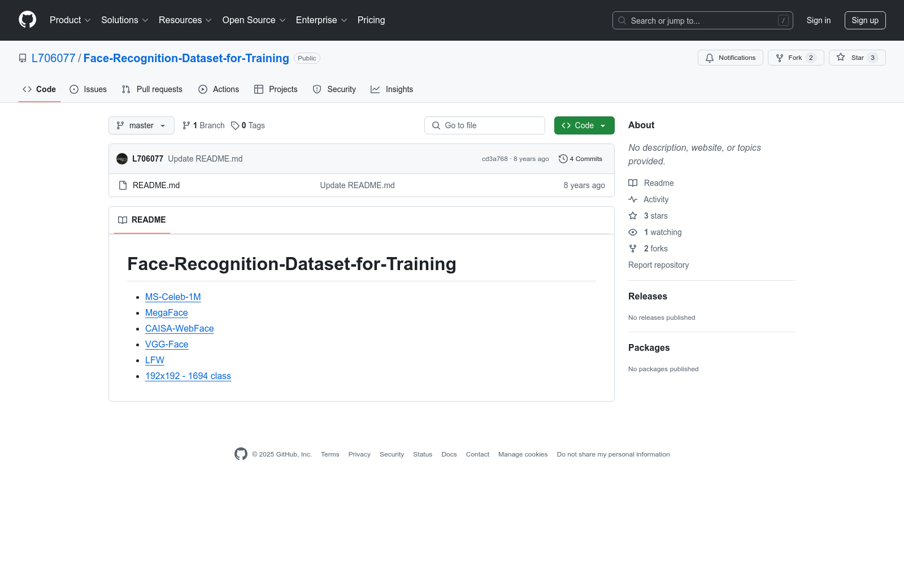Star this repository
The image size is (904, 565).
tap(857, 58)
